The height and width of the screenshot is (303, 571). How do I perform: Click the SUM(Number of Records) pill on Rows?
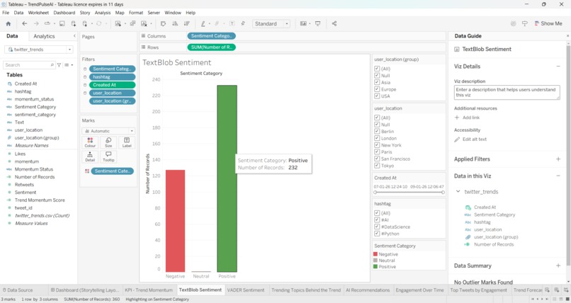click(x=212, y=47)
